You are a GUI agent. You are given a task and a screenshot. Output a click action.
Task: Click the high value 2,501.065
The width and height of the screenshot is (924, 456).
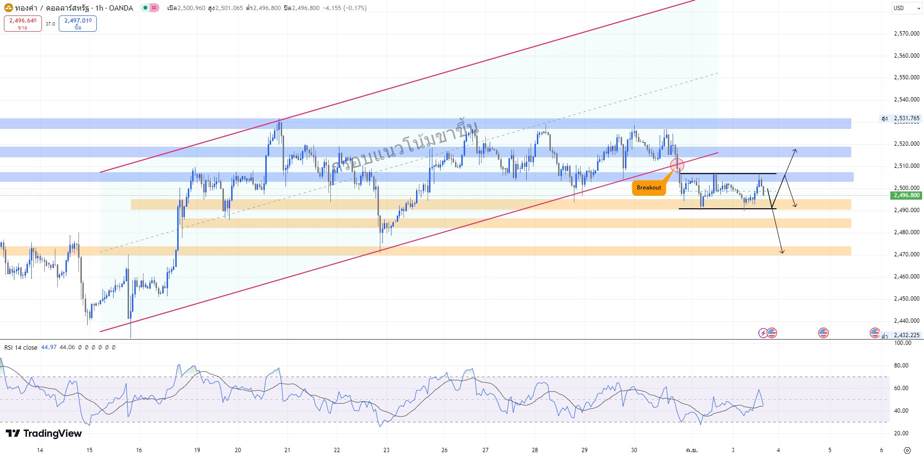click(x=229, y=8)
